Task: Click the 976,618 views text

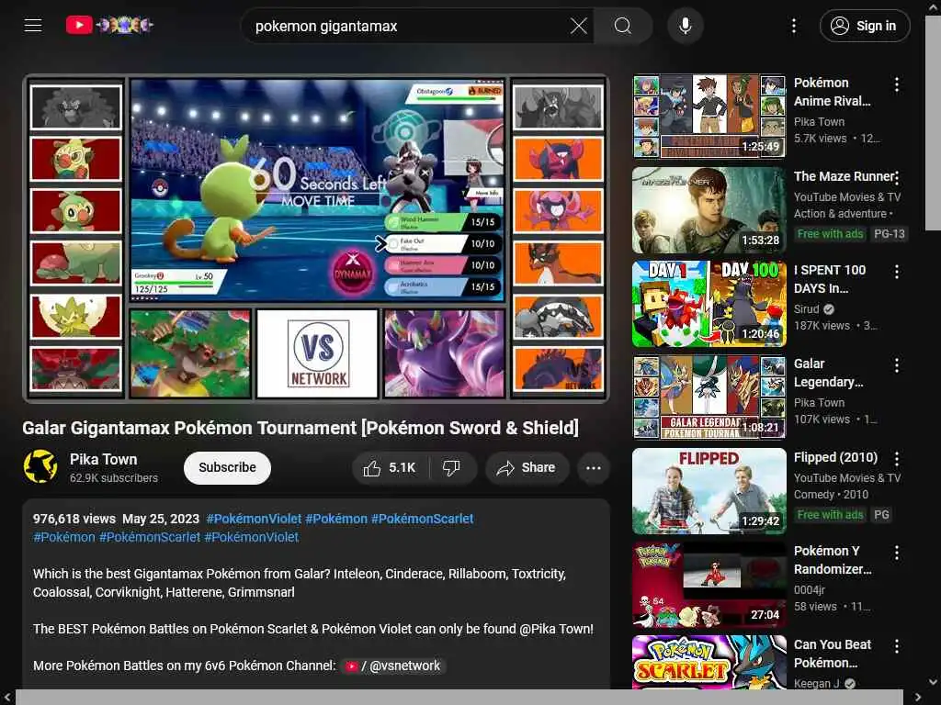Action: 74,520
